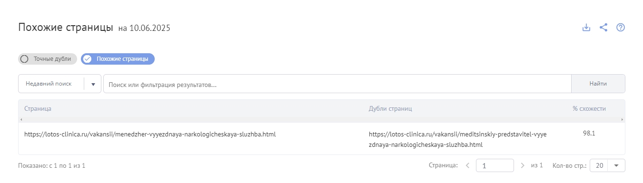The width and height of the screenshot is (643, 183).
Task: Select the 'Похожие страницы' filter option
Action: pos(118,59)
